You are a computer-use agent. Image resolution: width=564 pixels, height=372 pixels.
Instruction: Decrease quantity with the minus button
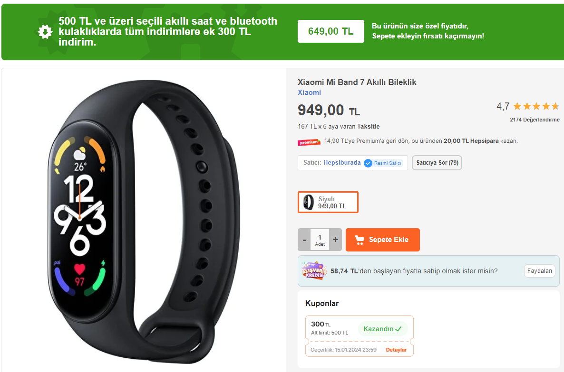pyautogui.click(x=304, y=240)
